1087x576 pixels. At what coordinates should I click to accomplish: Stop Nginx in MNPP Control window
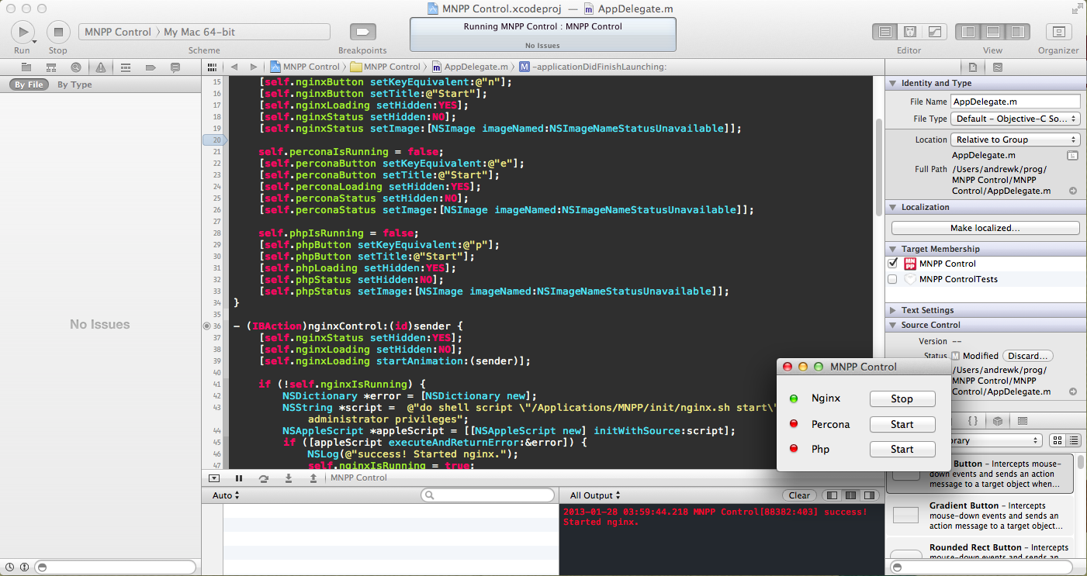pos(902,398)
